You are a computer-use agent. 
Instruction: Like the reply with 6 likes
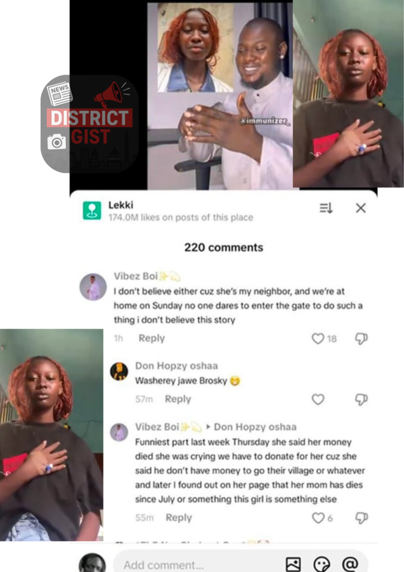318,518
